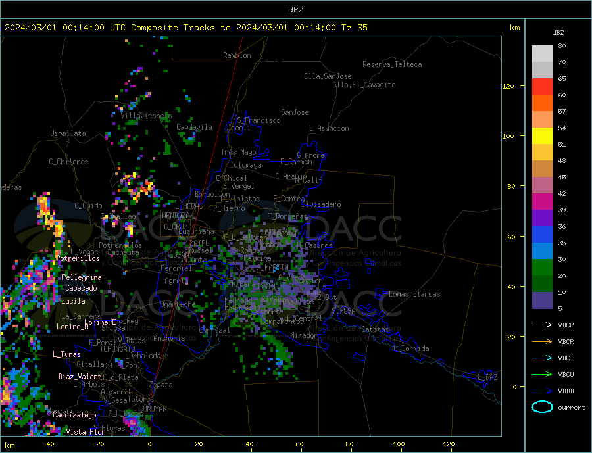592x453 pixels.
Task: Click the 'C_Guido' place label
Action: (x=88, y=206)
